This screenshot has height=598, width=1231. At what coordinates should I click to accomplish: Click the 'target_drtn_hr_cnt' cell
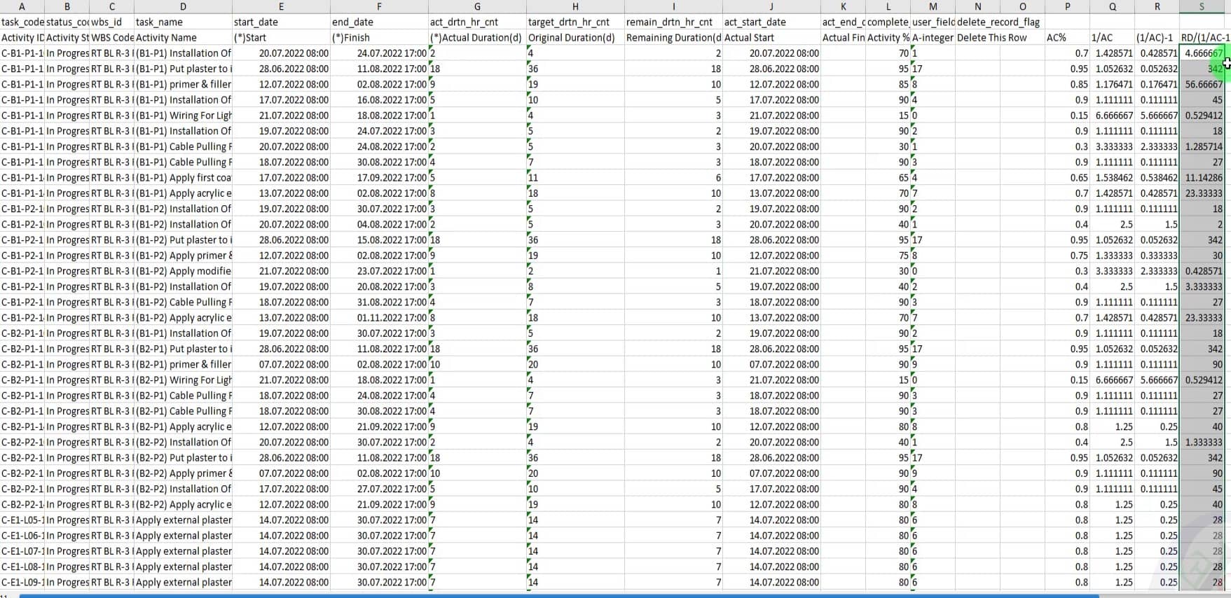coord(575,22)
